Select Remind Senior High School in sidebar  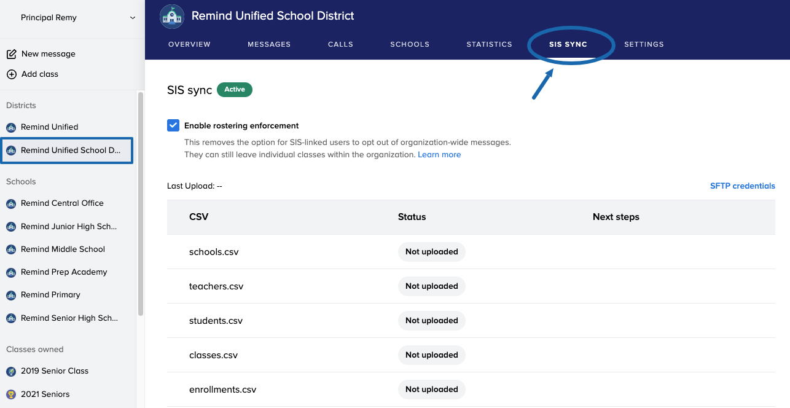[68, 318]
